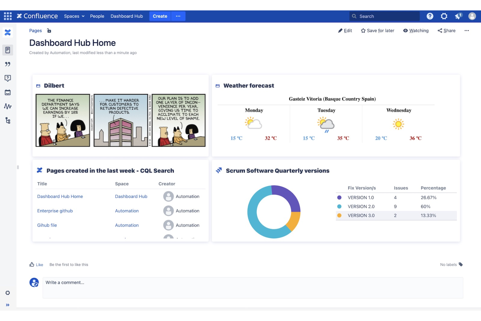The height and width of the screenshot is (321, 481).
Task: Click the page restrictions lock icon
Action: tap(49, 31)
